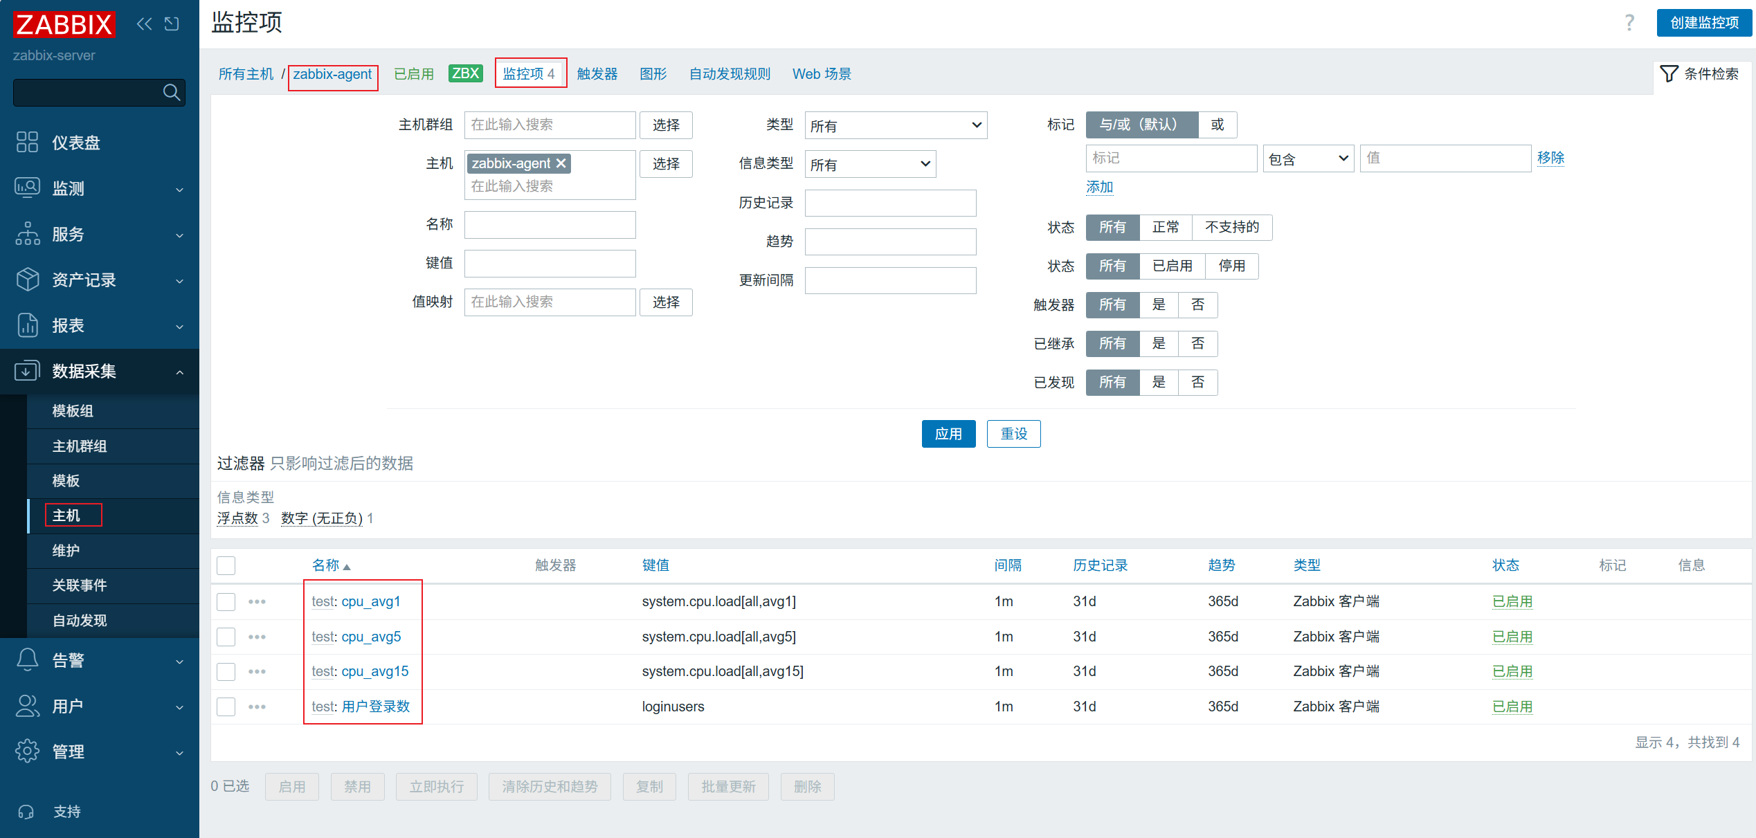Viewport: 1756px width, 838px height.
Task: Open the 类型 dropdown
Action: click(x=895, y=125)
